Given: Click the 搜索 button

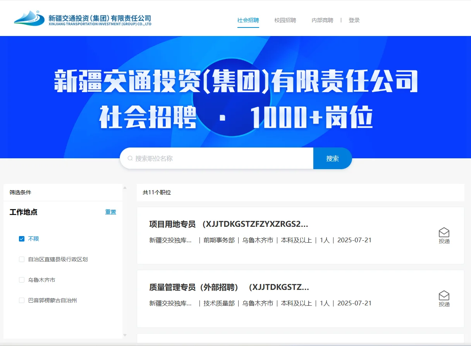Looking at the screenshot, I should pyautogui.click(x=332, y=158).
